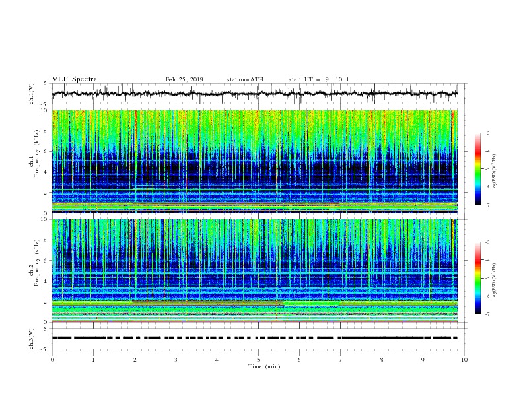Click time axis tick label "0"

tap(52, 360)
